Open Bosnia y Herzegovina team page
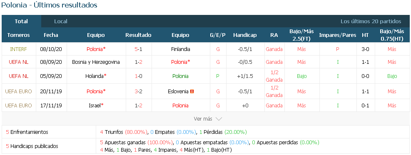411x155 pixels. click(x=96, y=62)
